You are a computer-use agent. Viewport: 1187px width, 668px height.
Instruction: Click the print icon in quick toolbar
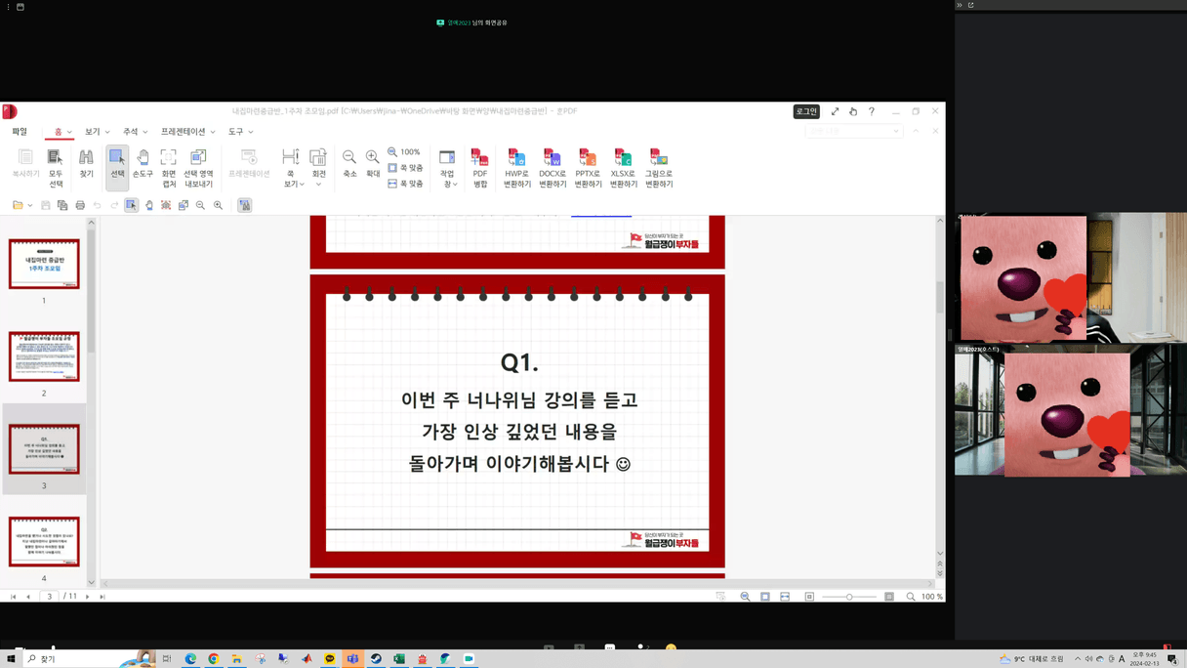(x=80, y=205)
